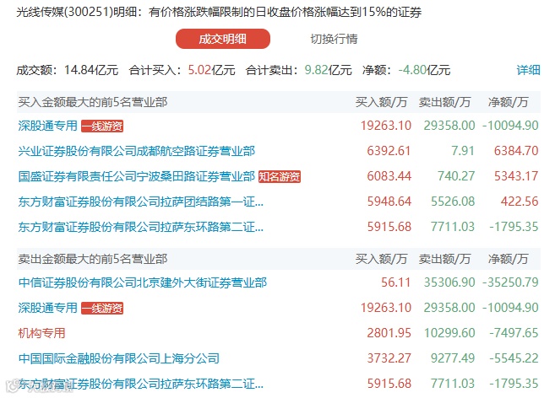Click the buy amount 6083.44

click(389, 176)
